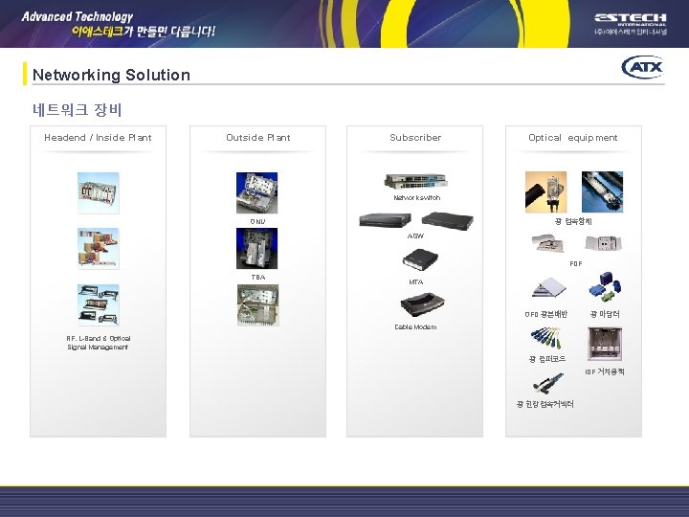Image resolution: width=689 pixels, height=517 pixels.
Task: Select the left FDF tray image
Action: (x=548, y=242)
